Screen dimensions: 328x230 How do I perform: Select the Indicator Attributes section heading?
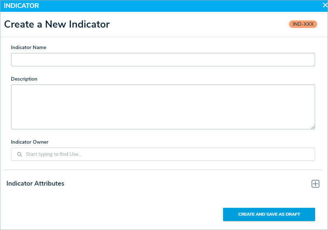pos(35,183)
